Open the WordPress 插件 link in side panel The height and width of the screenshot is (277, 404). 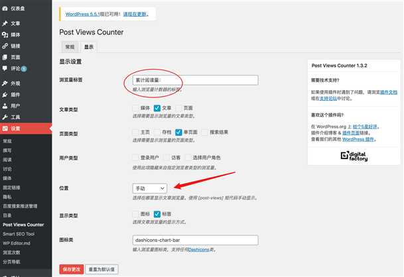pyautogui.click(x=358, y=139)
